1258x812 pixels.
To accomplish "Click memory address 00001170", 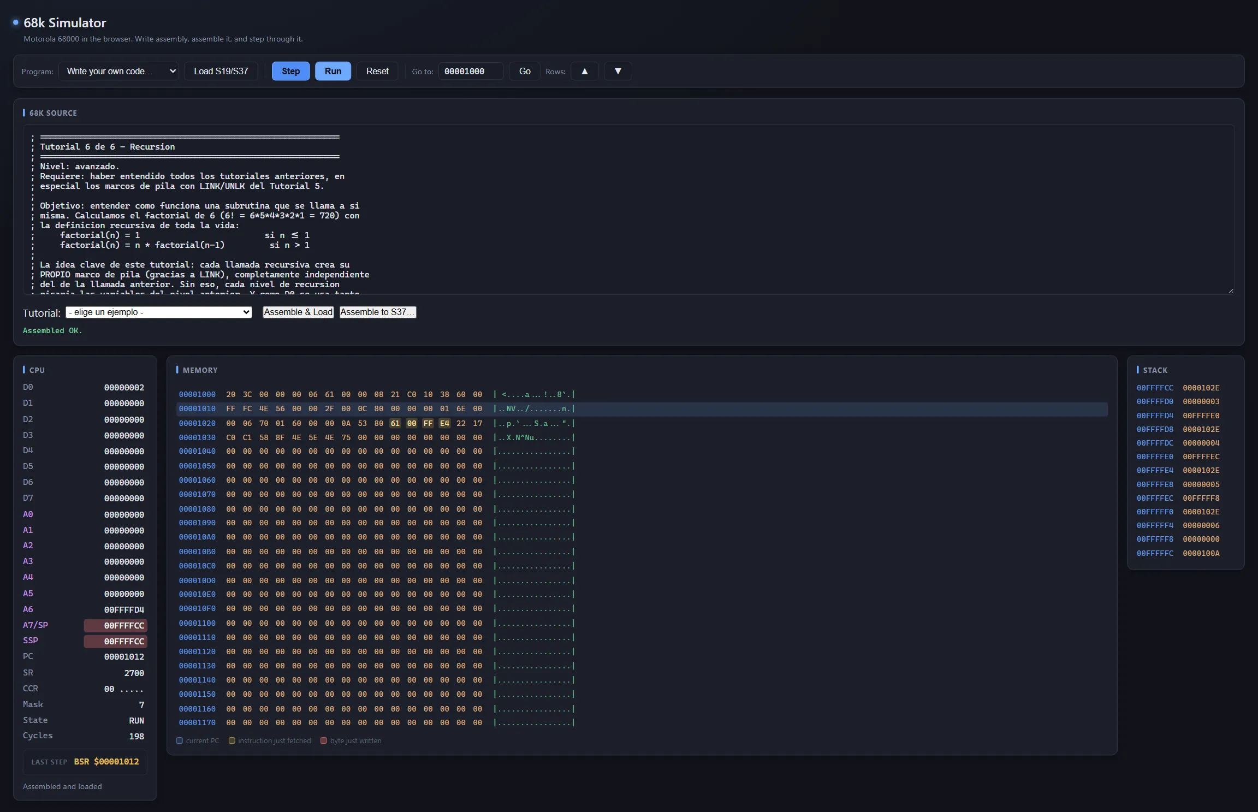I will (197, 722).
